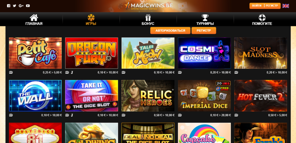The width and height of the screenshot is (296, 143).
Task: Open the Игры menu tab
Action: (x=91, y=20)
